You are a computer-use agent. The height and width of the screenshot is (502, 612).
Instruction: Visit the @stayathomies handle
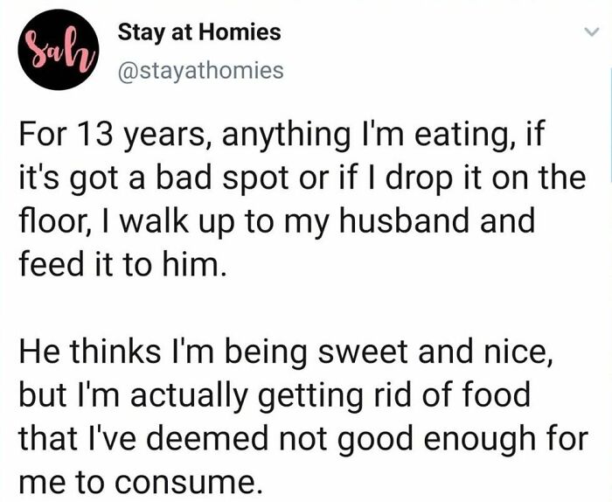click(x=200, y=71)
